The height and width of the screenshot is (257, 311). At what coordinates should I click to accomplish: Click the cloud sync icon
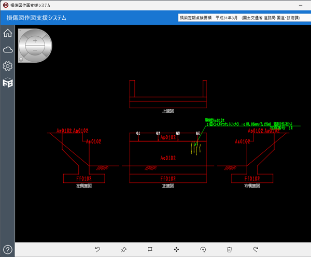click(8, 50)
